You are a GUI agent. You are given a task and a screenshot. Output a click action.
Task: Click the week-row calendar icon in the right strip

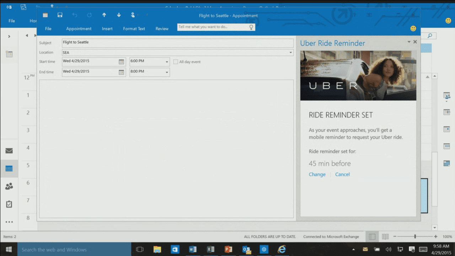[x=447, y=146]
